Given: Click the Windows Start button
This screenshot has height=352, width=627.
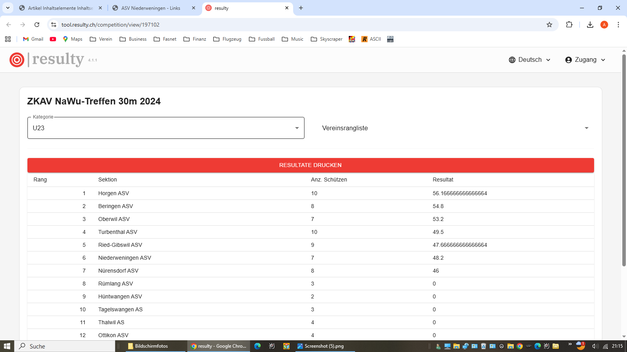Looking at the screenshot, I should pyautogui.click(x=7, y=346).
